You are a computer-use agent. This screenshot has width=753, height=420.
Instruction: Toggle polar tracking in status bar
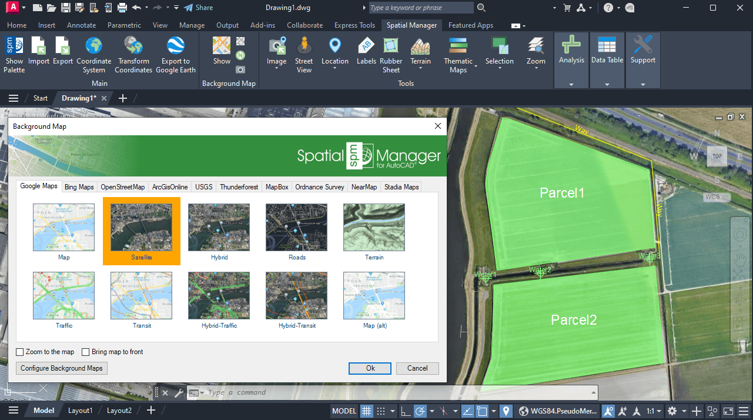[x=420, y=411]
